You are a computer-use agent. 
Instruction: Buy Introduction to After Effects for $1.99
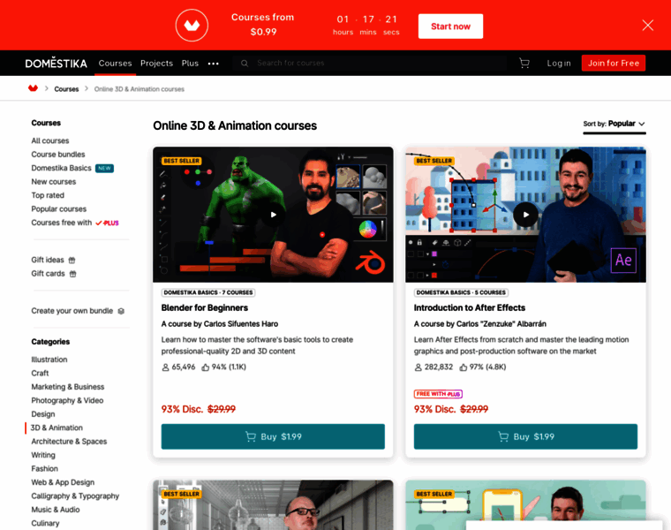(x=525, y=436)
